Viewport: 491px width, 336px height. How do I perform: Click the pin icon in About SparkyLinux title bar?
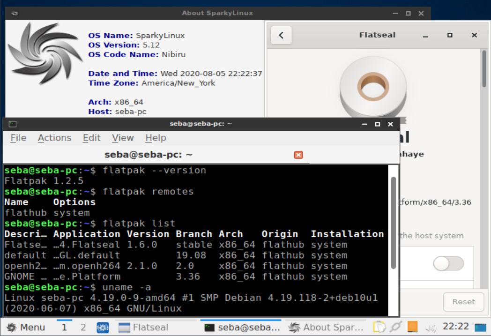coord(15,13)
